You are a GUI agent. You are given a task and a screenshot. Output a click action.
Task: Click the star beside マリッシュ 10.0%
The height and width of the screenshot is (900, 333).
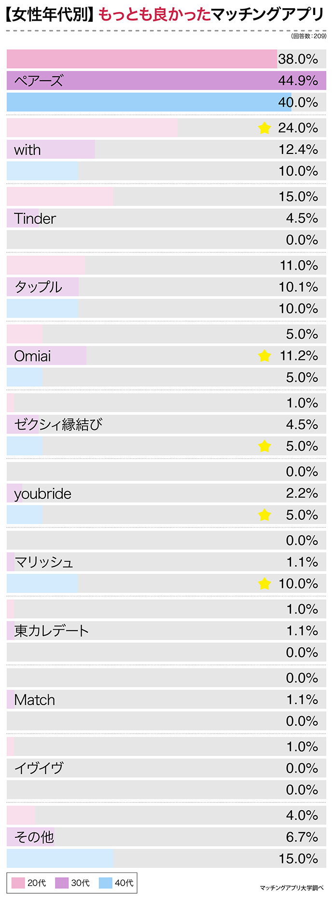coord(264,584)
